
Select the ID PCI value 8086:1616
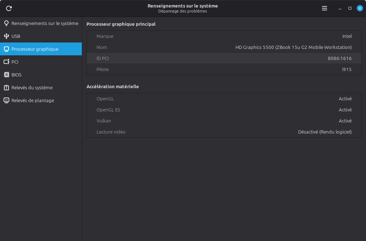(x=224, y=58)
